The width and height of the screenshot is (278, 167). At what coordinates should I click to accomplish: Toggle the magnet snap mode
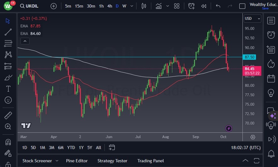[8, 142]
